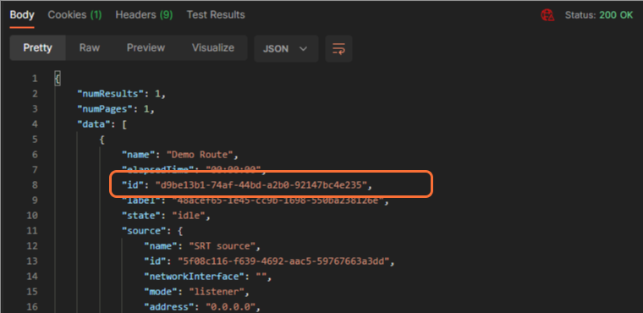The height and width of the screenshot is (313, 643).
Task: Select the Preview view mode
Action: (x=146, y=48)
